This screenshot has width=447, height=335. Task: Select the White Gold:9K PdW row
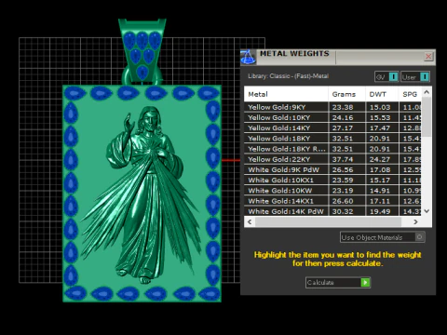[332, 169]
